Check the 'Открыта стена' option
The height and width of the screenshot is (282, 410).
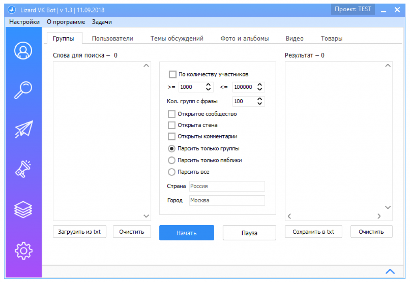pyautogui.click(x=171, y=125)
